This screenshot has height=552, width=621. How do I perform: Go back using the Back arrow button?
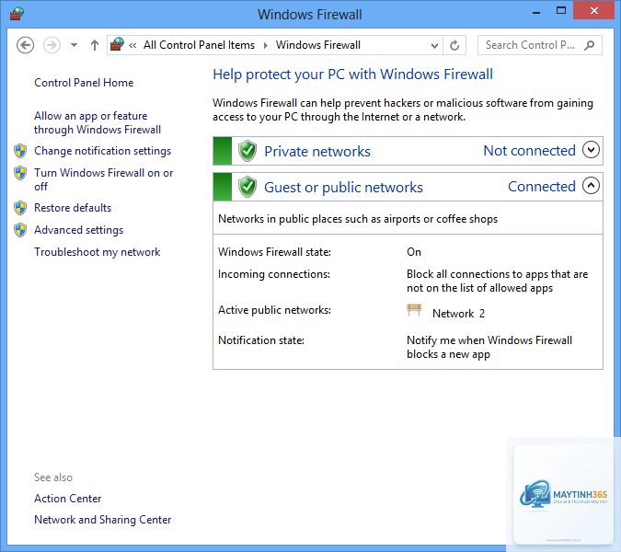click(26, 45)
